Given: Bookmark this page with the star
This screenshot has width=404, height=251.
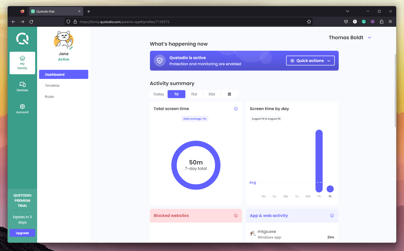Looking at the screenshot, I should coord(309,22).
